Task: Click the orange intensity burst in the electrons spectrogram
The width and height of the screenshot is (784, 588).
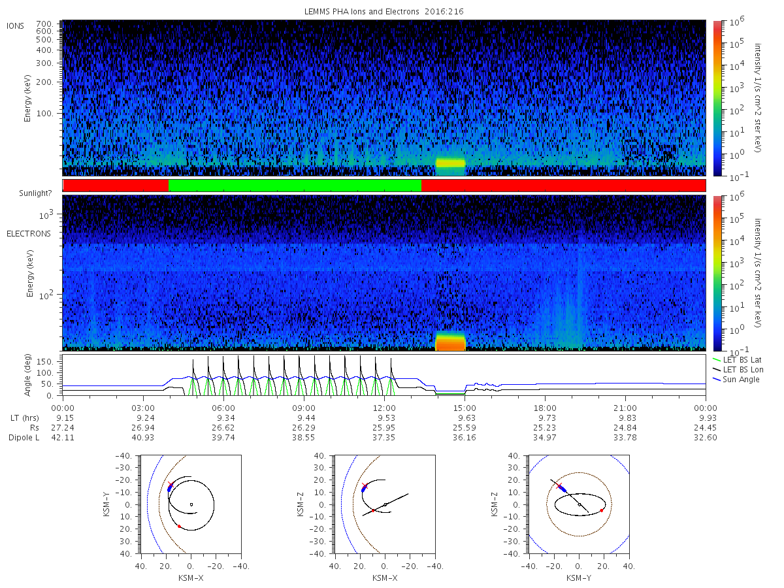Action: [x=450, y=342]
